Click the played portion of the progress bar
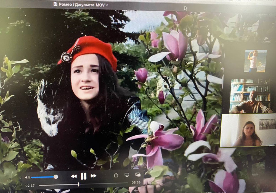This screenshot has width=276, height=193. tap(58, 185)
